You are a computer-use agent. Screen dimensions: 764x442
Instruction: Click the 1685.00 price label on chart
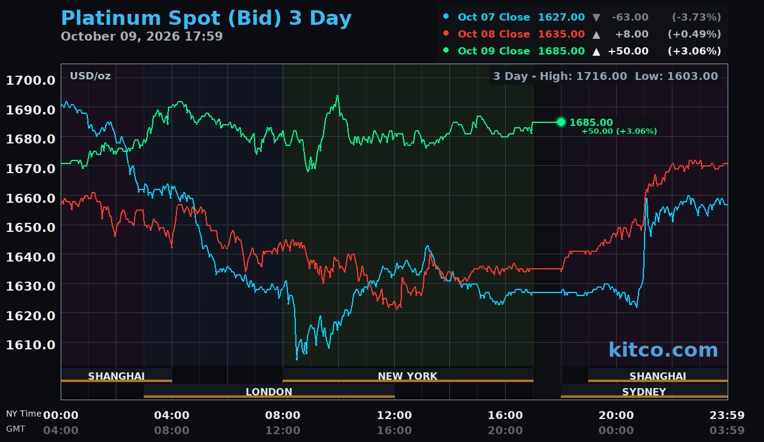click(x=591, y=122)
